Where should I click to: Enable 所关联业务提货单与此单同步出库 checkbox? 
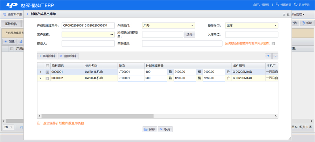(x=273, y=44)
